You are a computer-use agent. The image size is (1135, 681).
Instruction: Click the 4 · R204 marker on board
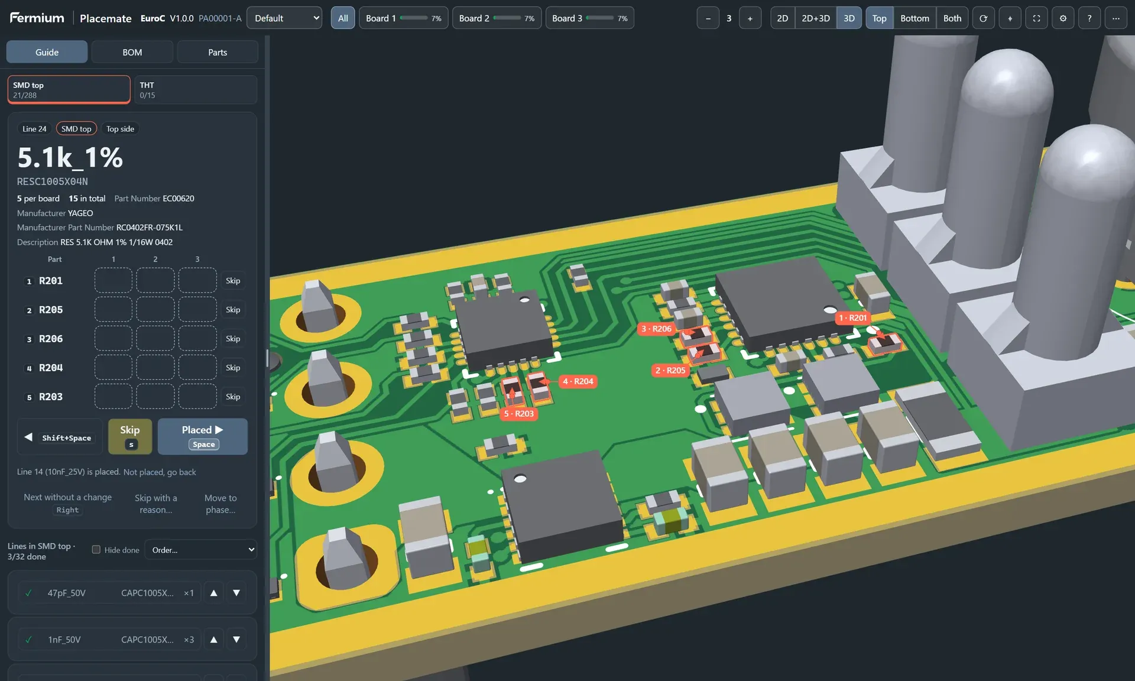click(x=578, y=381)
